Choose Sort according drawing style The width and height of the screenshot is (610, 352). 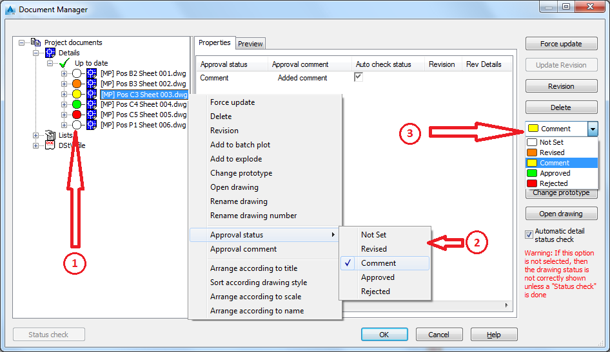pyautogui.click(x=259, y=282)
